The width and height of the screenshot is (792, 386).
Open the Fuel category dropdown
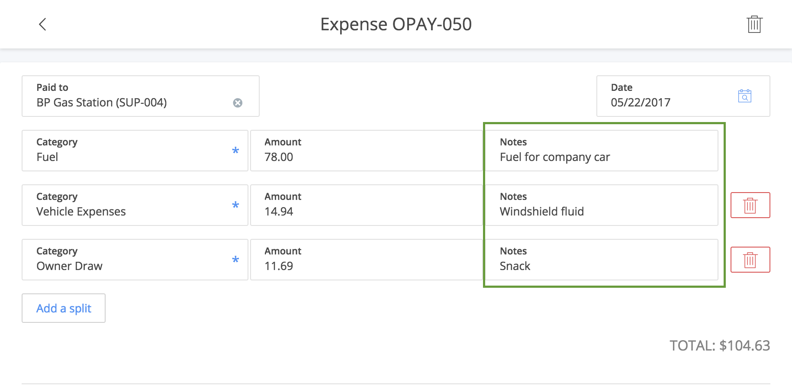[x=135, y=151]
